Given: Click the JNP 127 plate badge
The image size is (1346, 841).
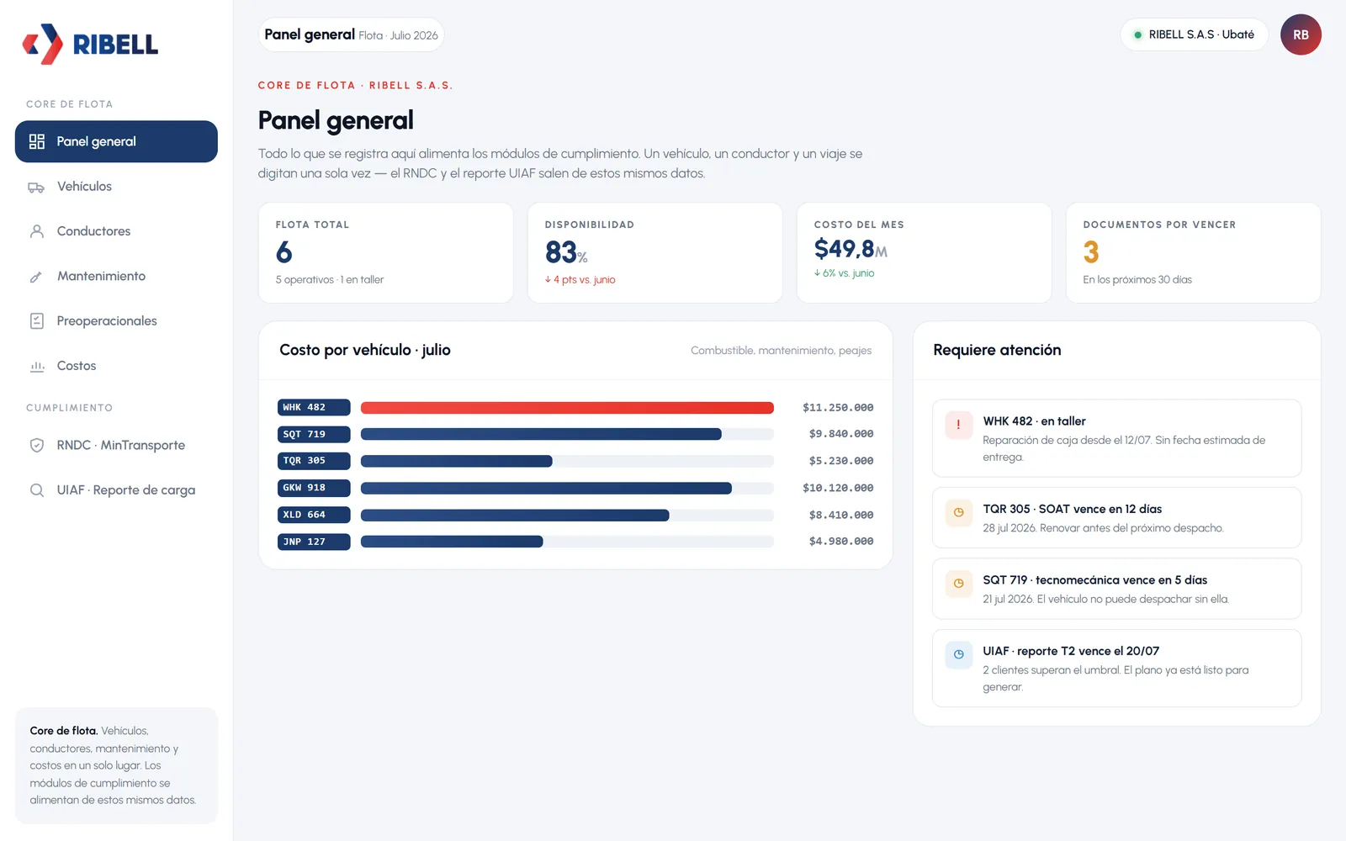Looking at the screenshot, I should click(314, 542).
